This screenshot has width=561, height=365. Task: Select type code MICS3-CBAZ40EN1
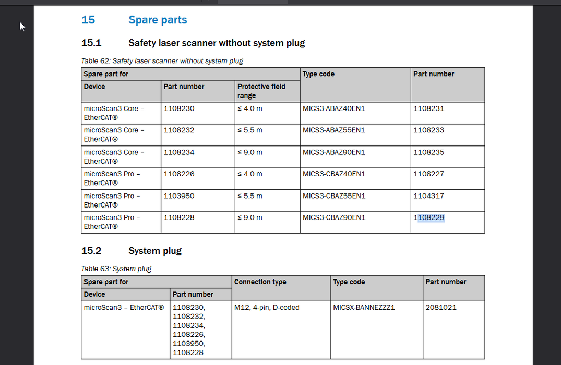(x=334, y=174)
